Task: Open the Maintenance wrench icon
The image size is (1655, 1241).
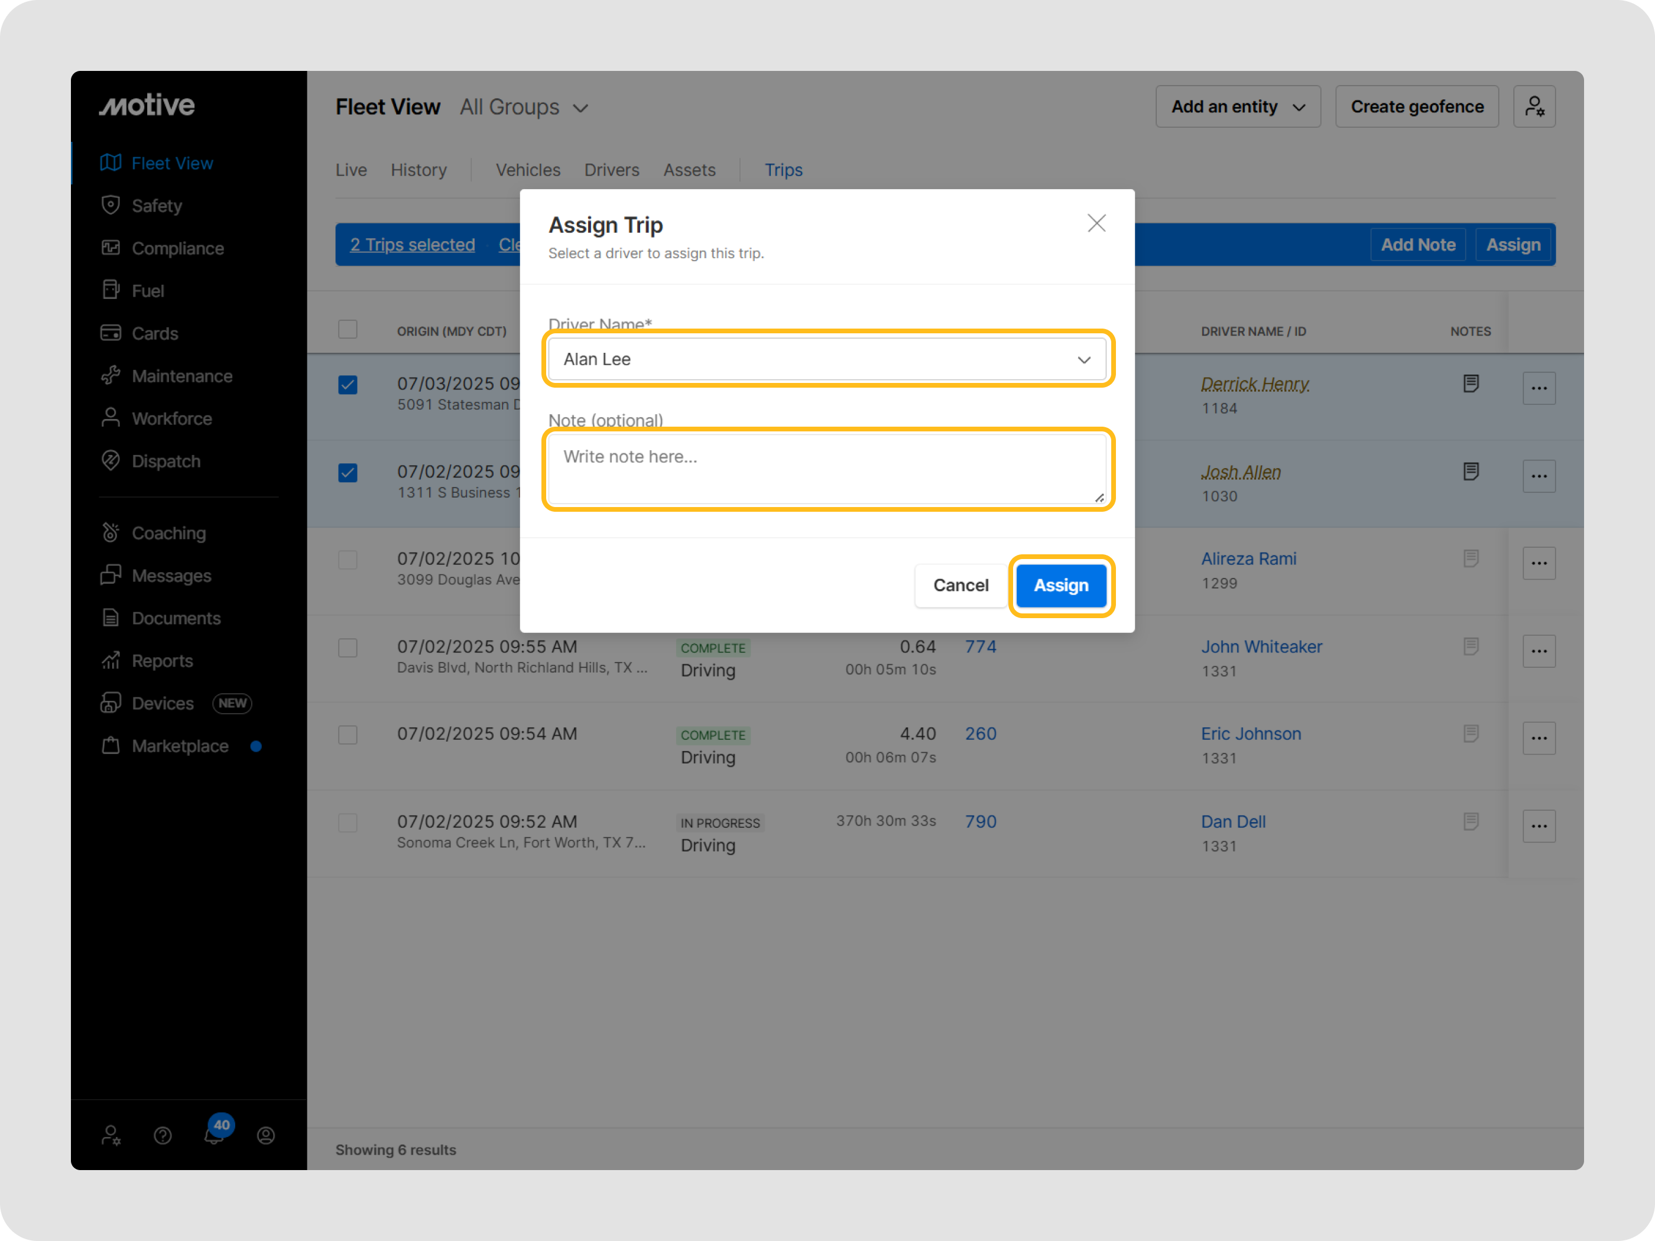Action: (x=111, y=375)
